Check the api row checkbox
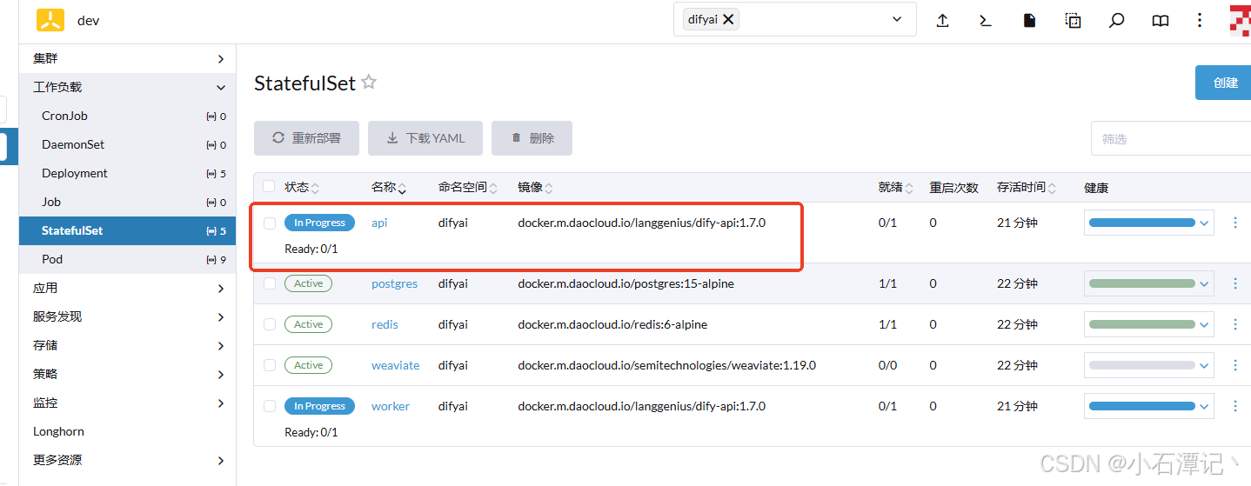The width and height of the screenshot is (1251, 486). pyautogui.click(x=270, y=223)
